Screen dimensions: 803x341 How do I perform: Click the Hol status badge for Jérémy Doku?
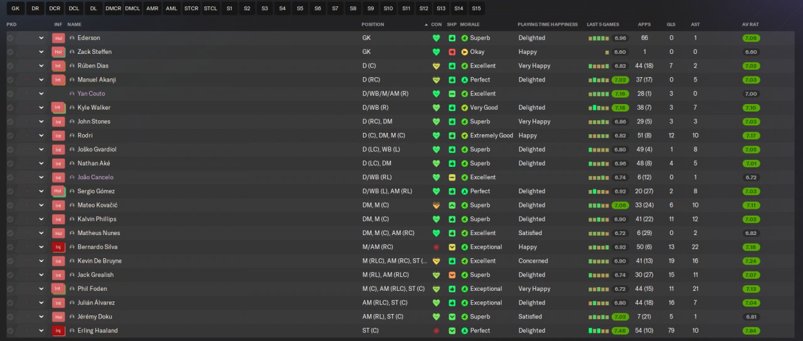[x=58, y=317]
